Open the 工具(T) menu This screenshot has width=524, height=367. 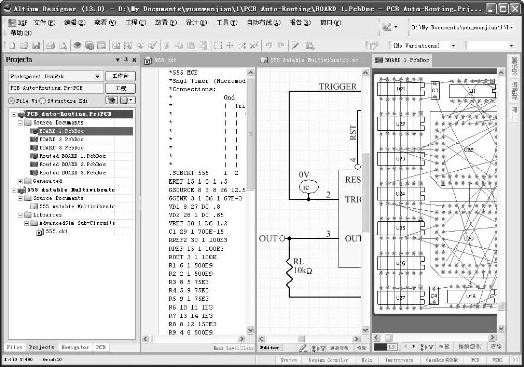(x=227, y=22)
